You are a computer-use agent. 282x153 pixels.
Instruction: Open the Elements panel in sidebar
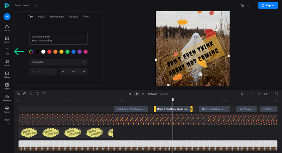pos(7,97)
